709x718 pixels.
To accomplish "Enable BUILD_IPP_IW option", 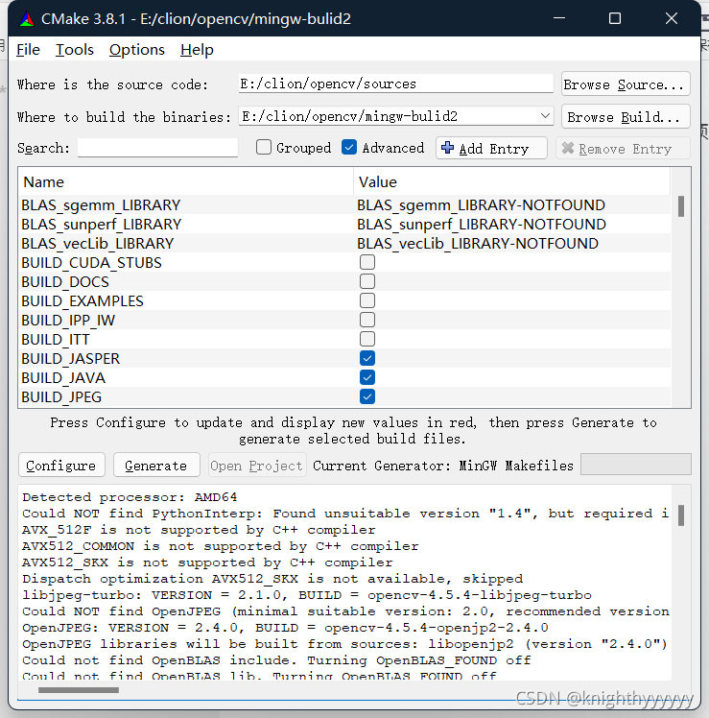I will pos(367,320).
